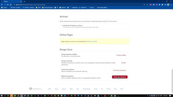Open the Student DT bookmark
Screen dimensions: 173x97
(x=83, y=8)
